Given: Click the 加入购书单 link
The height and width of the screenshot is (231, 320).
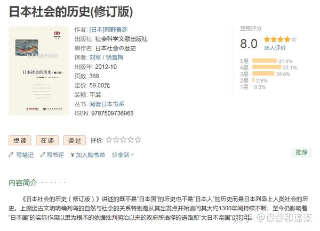Looking at the screenshot, I should click(91, 155).
